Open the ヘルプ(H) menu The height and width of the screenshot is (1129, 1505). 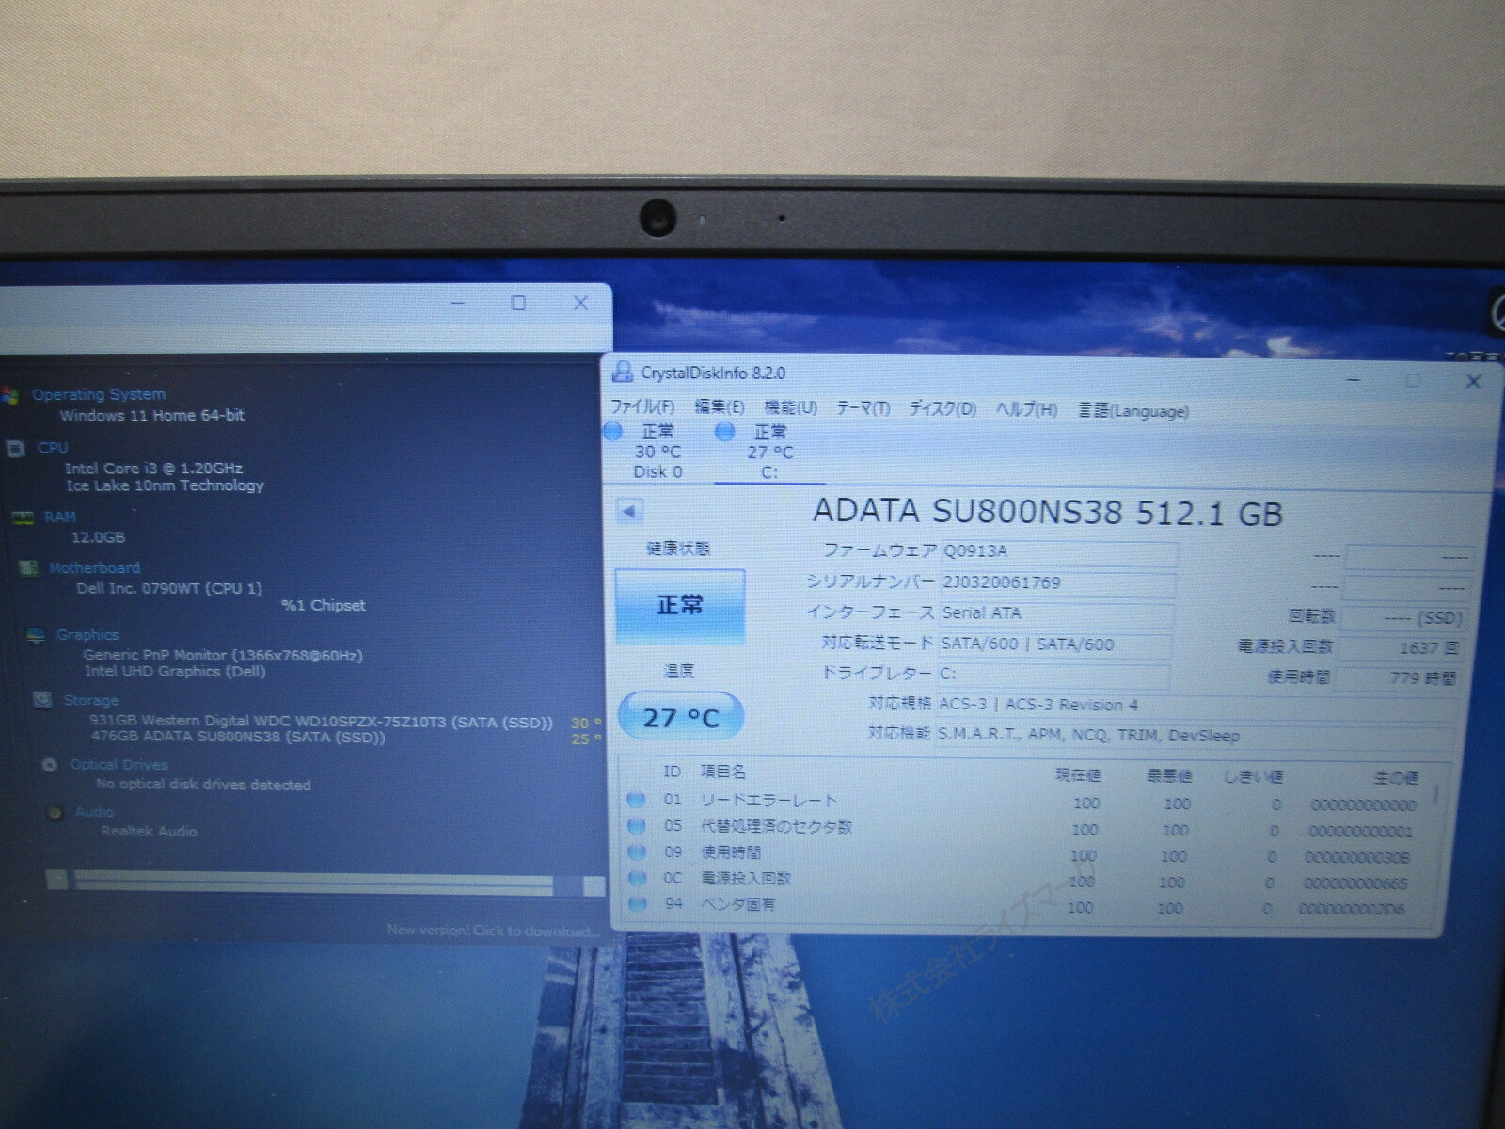click(1027, 410)
